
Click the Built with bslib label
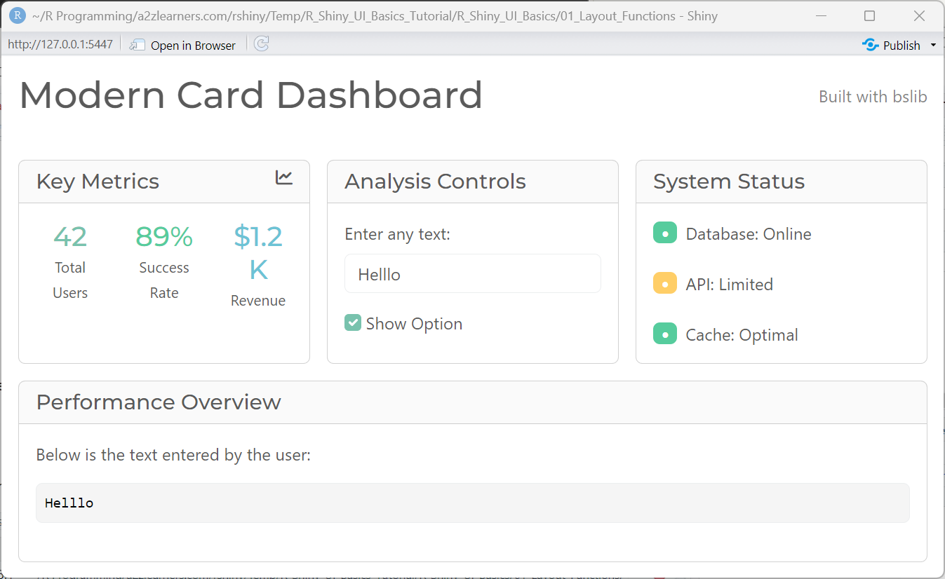click(872, 96)
